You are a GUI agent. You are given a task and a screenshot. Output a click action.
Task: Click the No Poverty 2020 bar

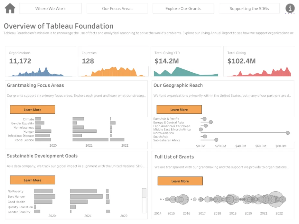pos(43,191)
